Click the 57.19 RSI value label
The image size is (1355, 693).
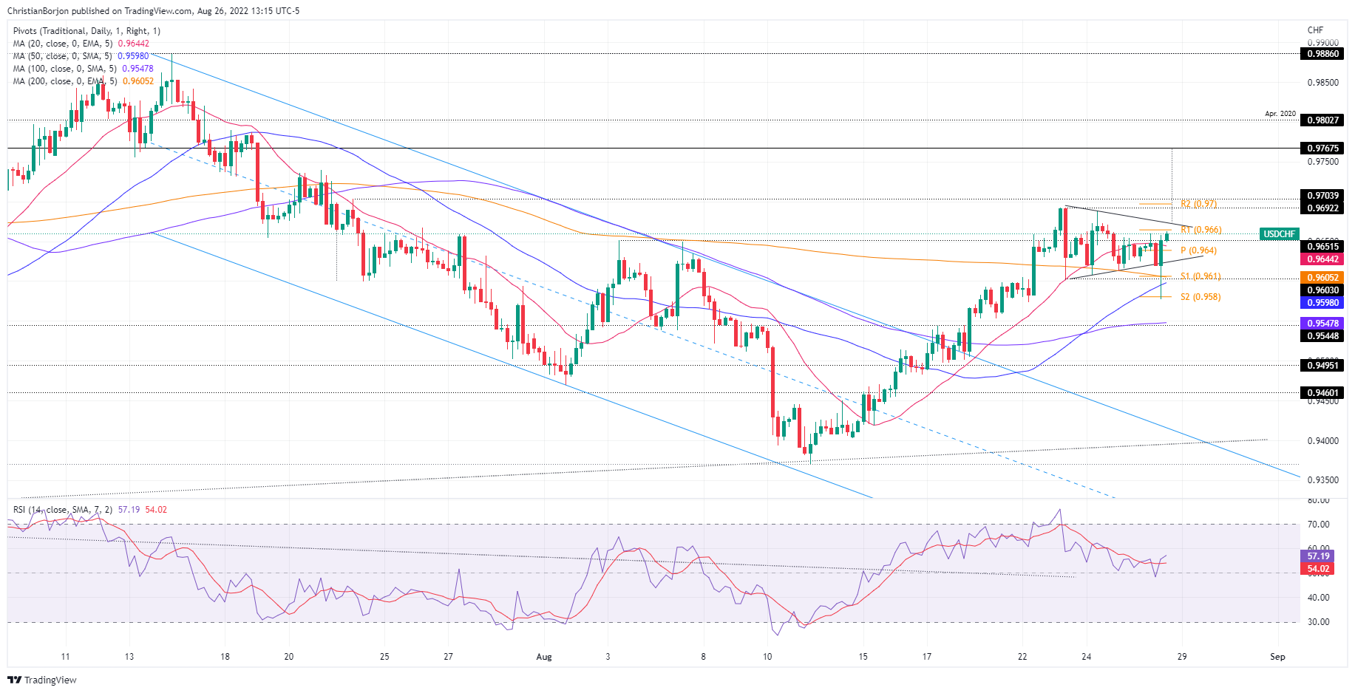(x=1318, y=556)
